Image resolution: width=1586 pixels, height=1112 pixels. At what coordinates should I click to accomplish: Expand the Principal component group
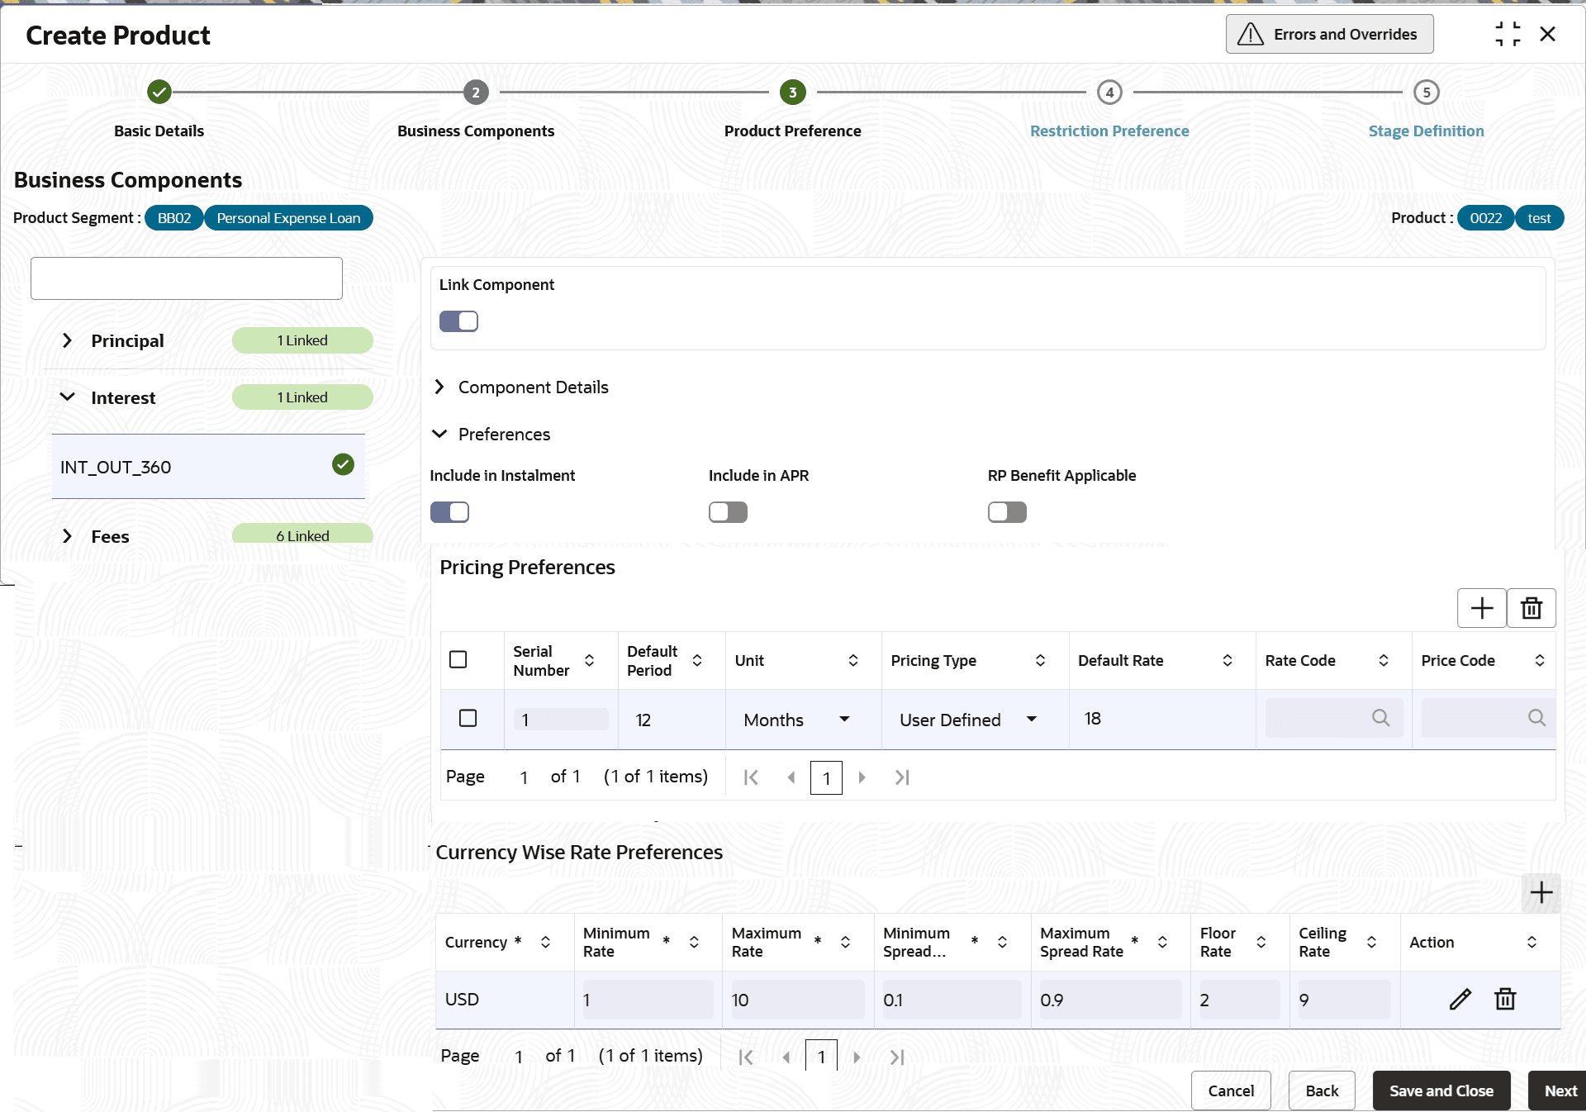68,340
